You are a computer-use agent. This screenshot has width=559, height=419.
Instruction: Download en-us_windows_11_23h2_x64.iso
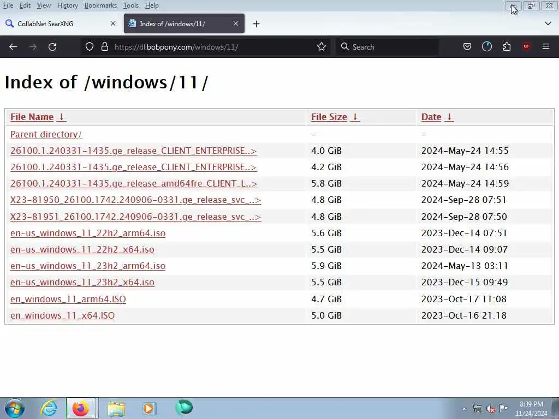pyautogui.click(x=82, y=282)
